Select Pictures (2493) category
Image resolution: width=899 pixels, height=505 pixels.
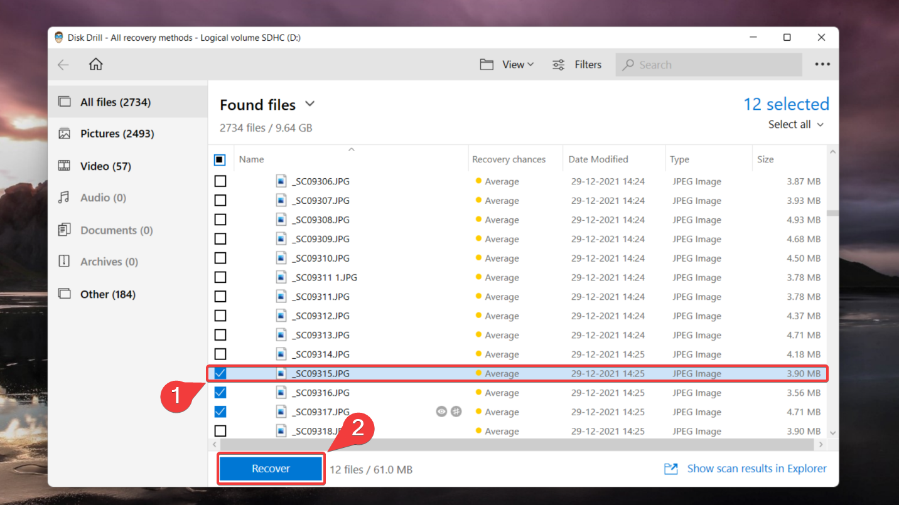click(x=127, y=134)
